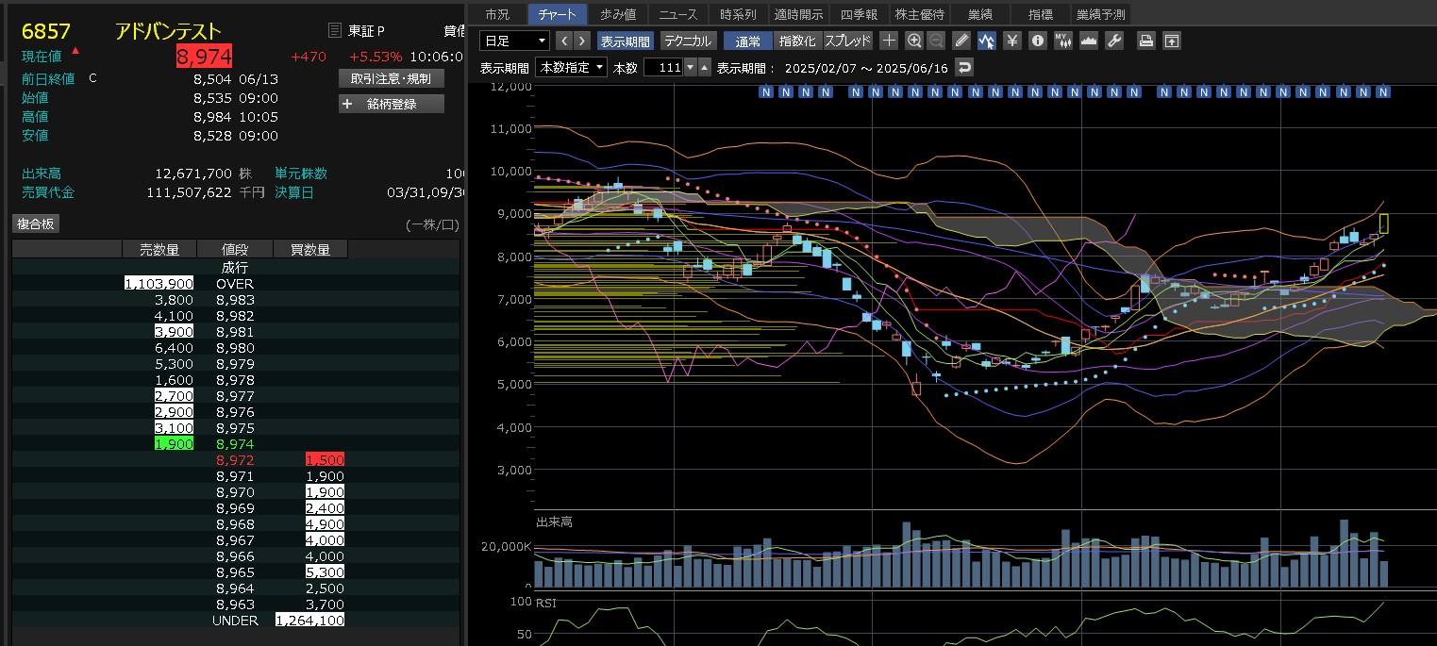Click first N news marker on chart

766,92
